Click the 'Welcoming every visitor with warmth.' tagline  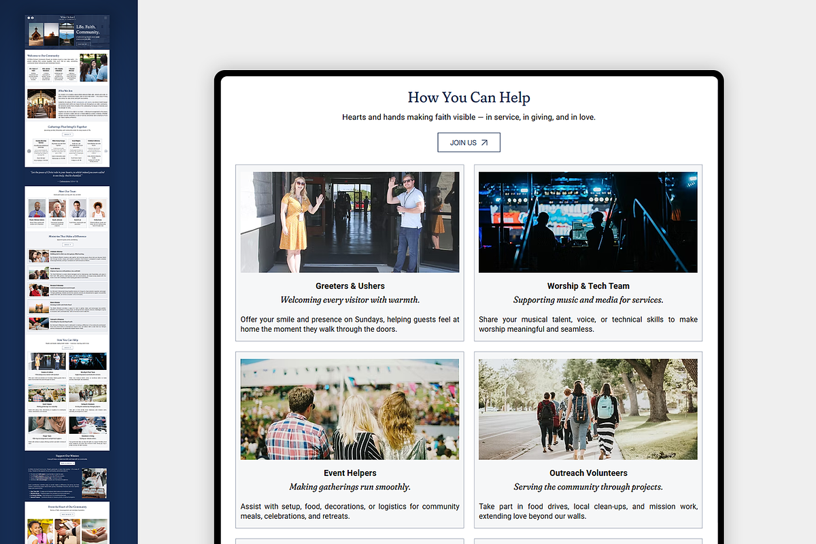(350, 300)
